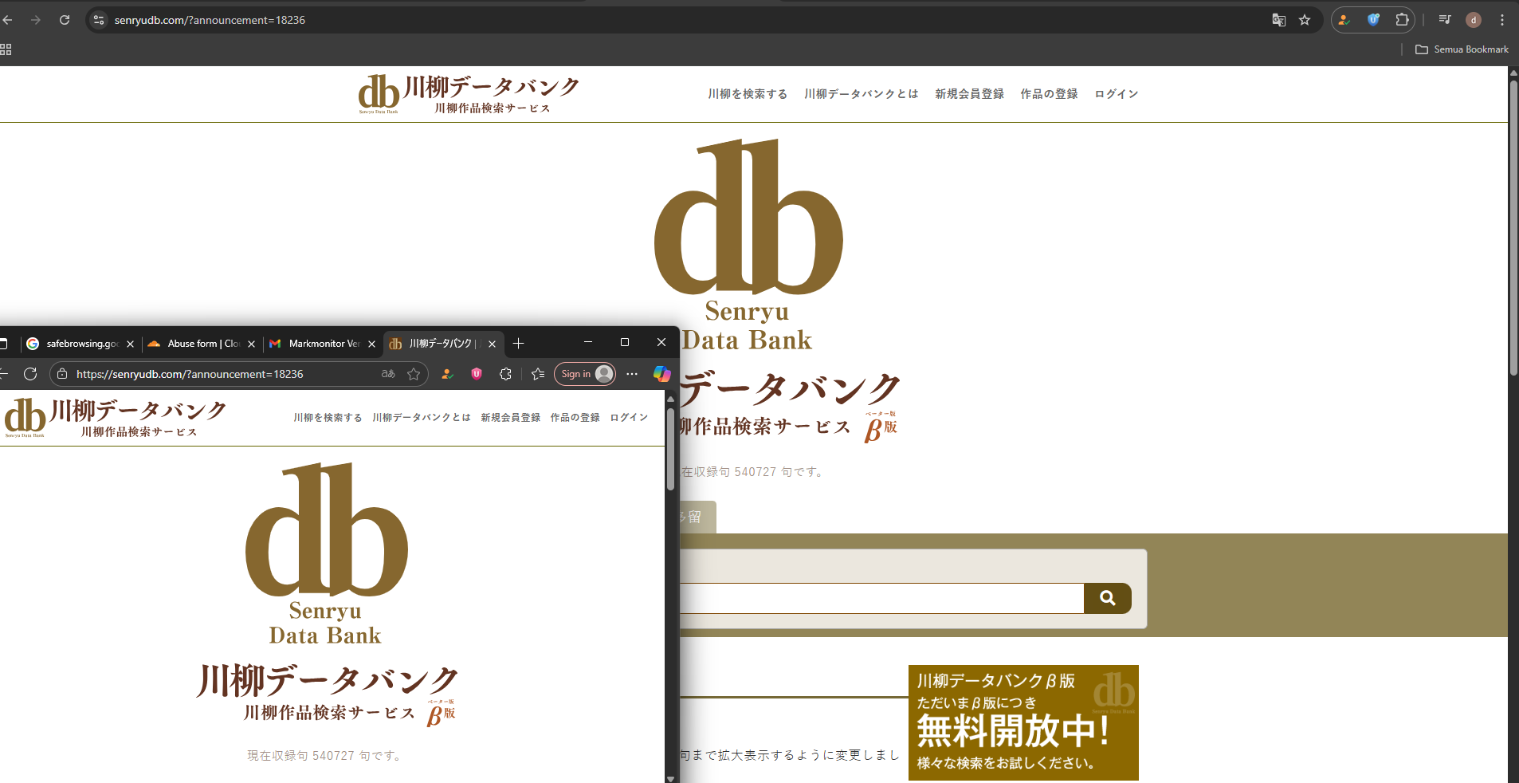
Task: Click search text field in Chrome page
Action: pos(881,598)
